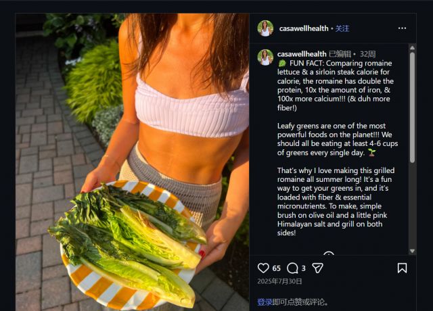
Task: Click the 2025年7月30日 post date
Action: click(x=279, y=281)
